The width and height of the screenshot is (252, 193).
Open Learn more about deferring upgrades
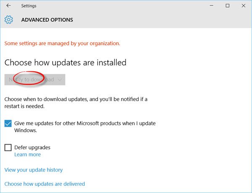coord(27,154)
